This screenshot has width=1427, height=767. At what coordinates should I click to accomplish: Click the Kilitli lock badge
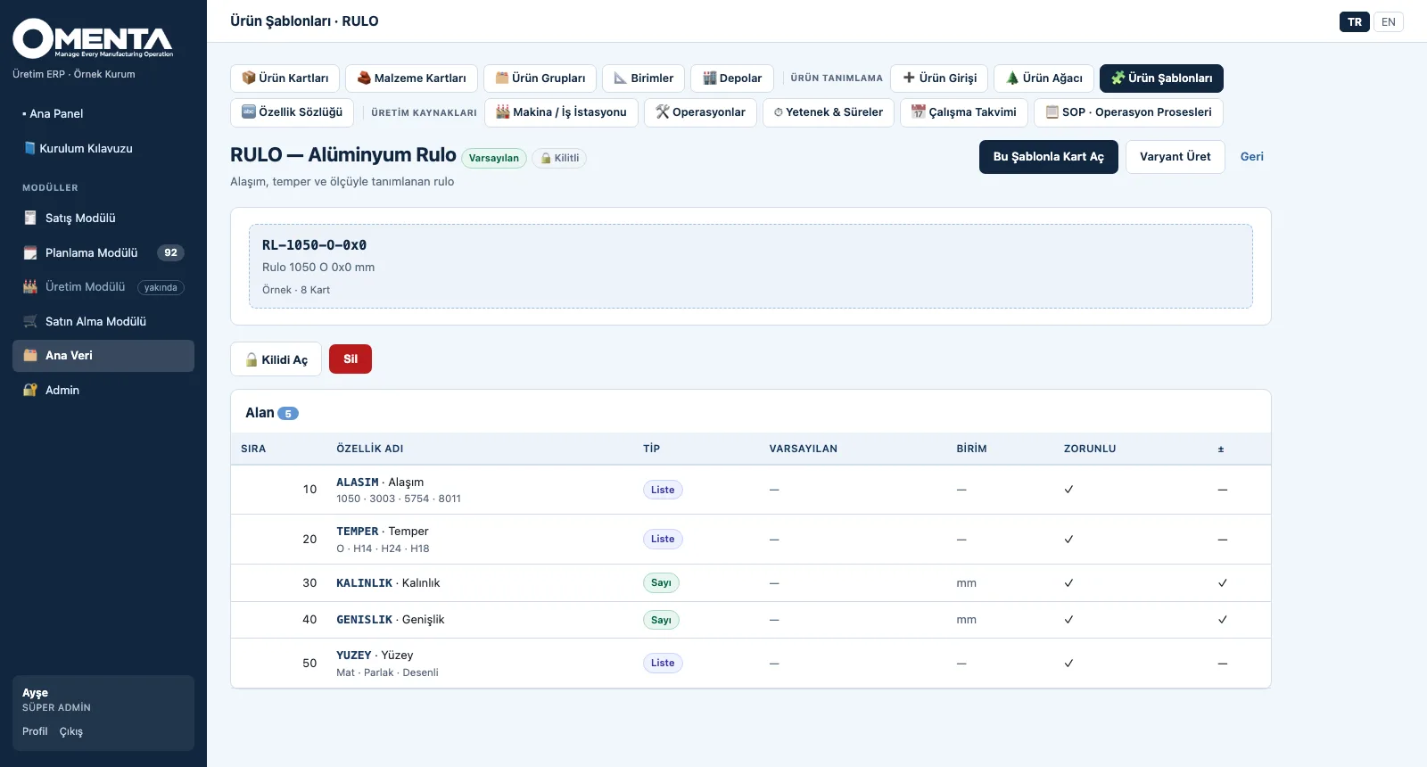[x=559, y=158]
